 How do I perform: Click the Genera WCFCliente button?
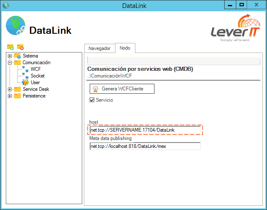click(122, 89)
